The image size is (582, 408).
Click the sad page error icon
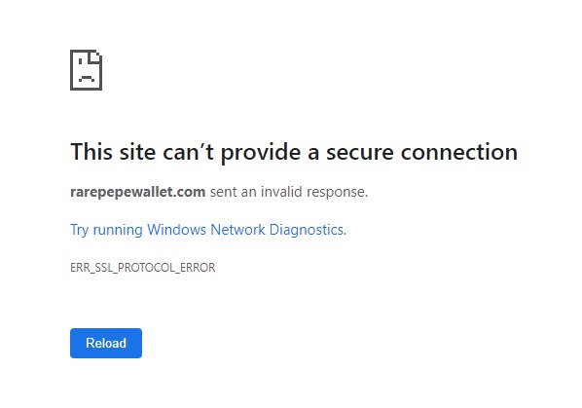(86, 70)
